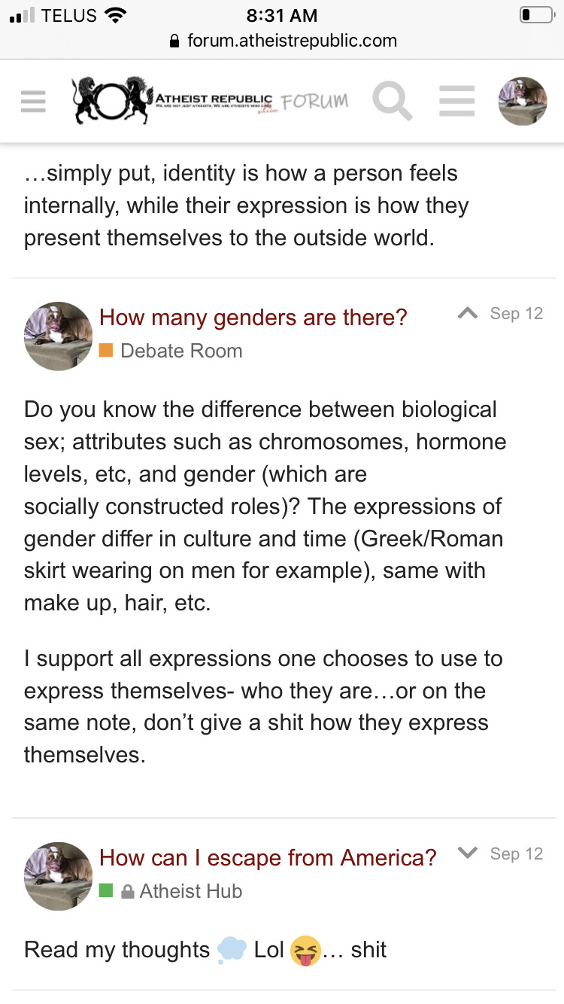Tap the lock icon beside Atheist Hub
This screenshot has width=564, height=1004.
(x=128, y=892)
